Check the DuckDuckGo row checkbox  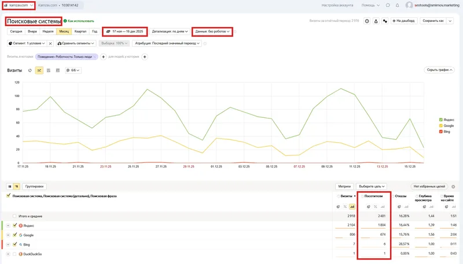[x=15, y=254]
